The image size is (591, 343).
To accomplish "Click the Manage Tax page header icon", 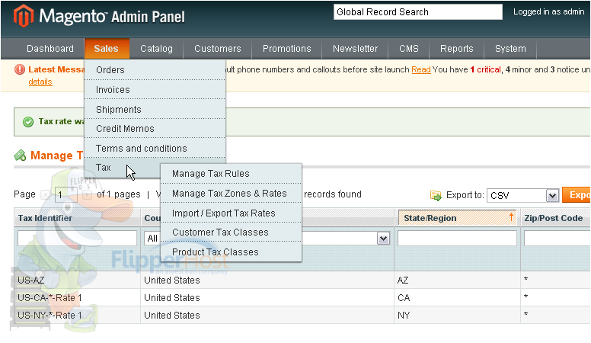I will (x=20, y=155).
